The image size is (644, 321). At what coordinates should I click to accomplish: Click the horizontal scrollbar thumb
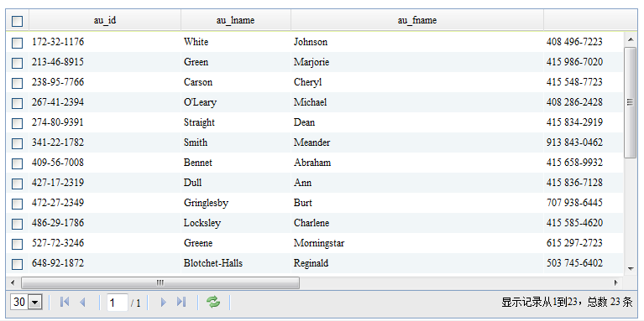coord(160,282)
